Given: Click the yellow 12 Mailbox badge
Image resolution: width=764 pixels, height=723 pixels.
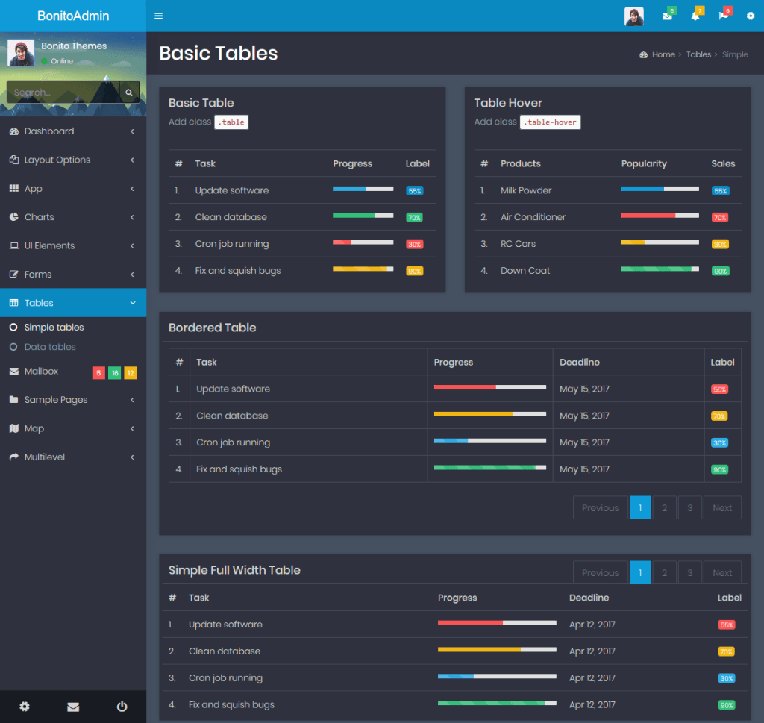Looking at the screenshot, I should pos(131,373).
